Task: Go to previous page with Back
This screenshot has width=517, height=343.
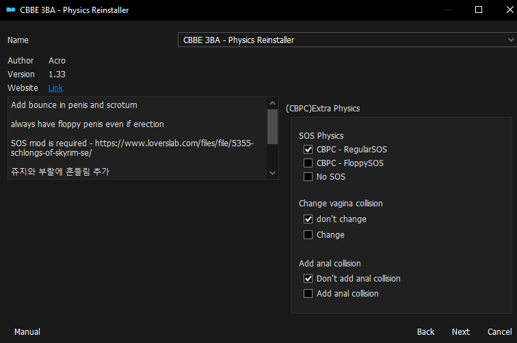Action: [425, 332]
